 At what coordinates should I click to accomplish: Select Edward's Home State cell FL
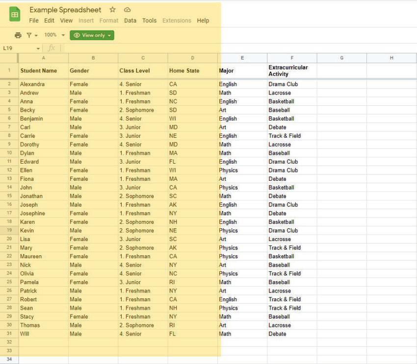tap(192, 162)
